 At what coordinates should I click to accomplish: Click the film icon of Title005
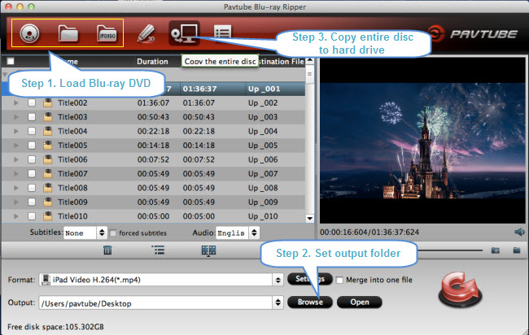pos(47,146)
